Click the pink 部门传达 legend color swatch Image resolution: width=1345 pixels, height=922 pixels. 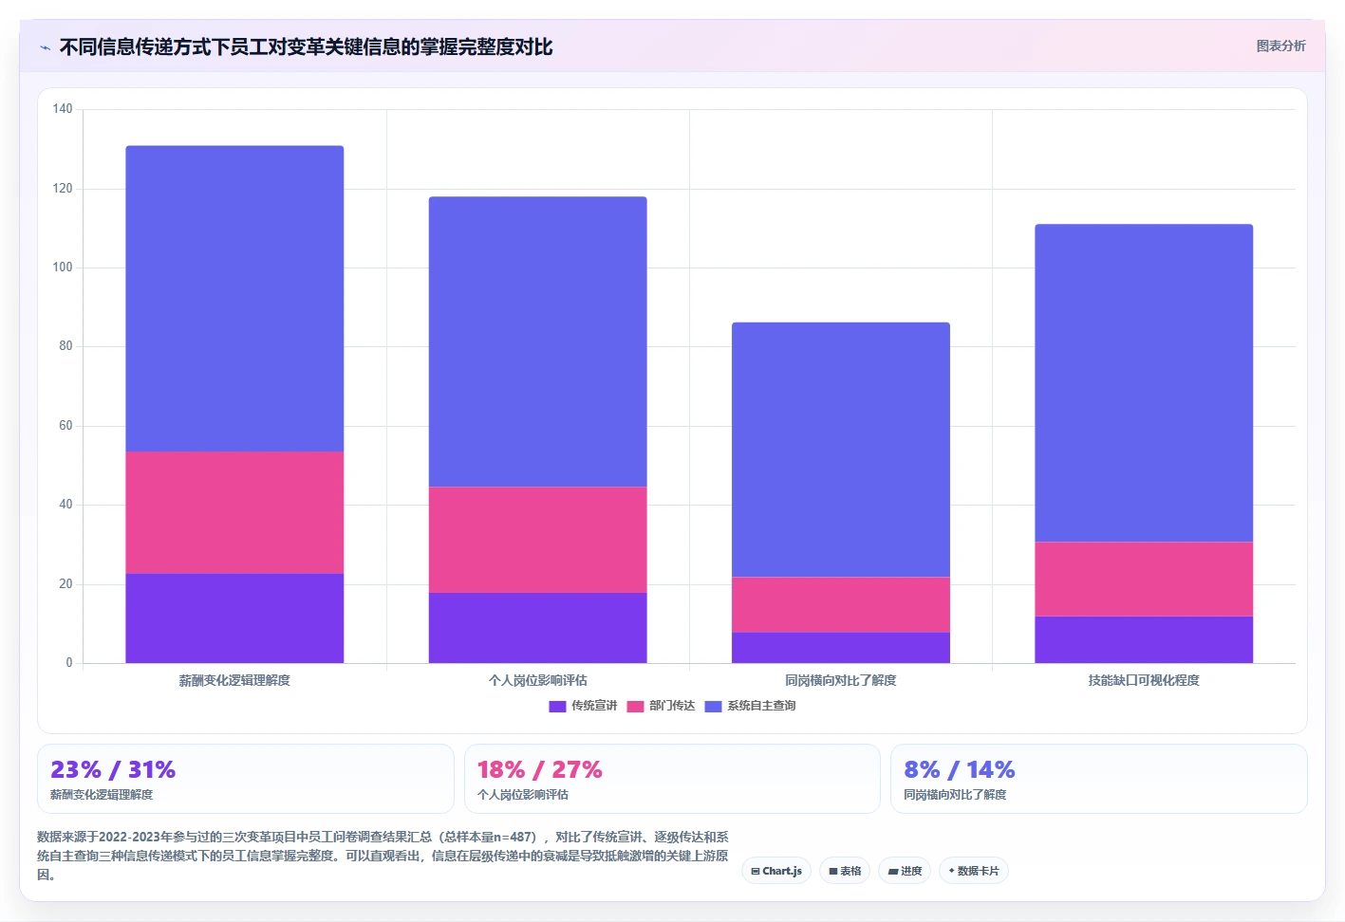coord(635,706)
